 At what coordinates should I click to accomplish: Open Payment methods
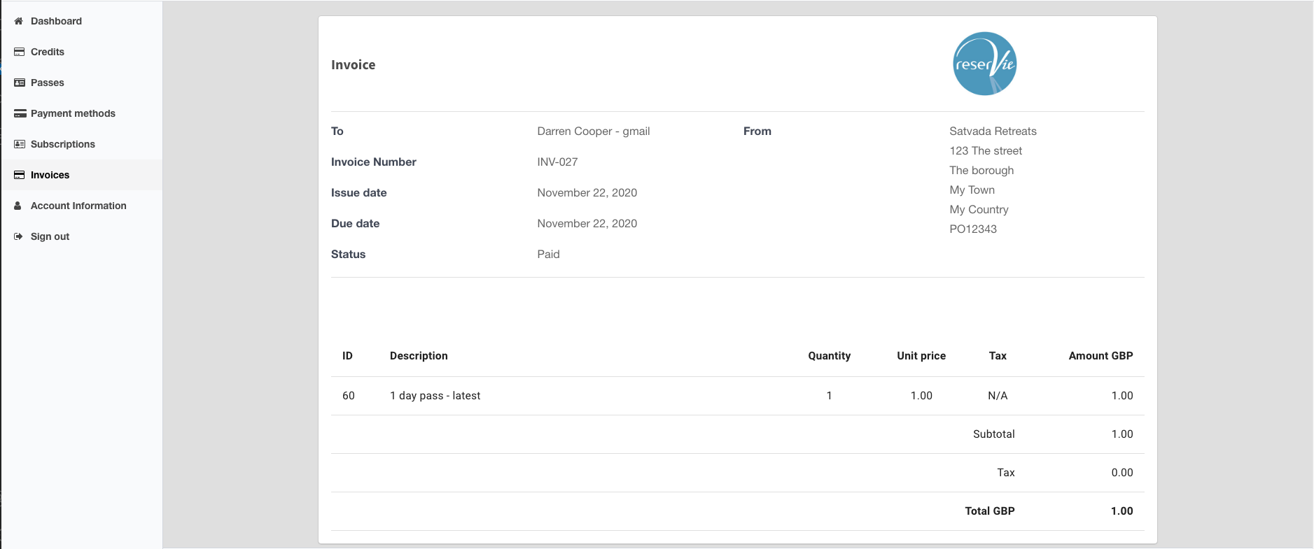[x=81, y=113]
